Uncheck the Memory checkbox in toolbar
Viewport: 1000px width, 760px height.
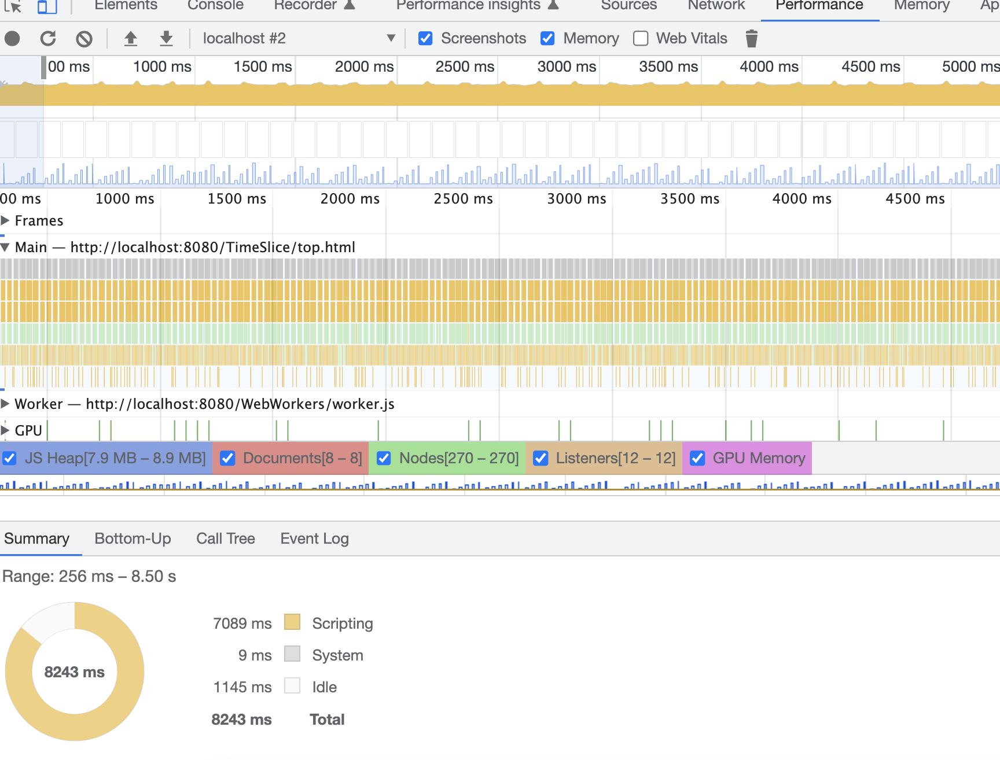(547, 39)
